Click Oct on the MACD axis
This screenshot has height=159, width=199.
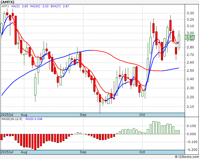142,152
